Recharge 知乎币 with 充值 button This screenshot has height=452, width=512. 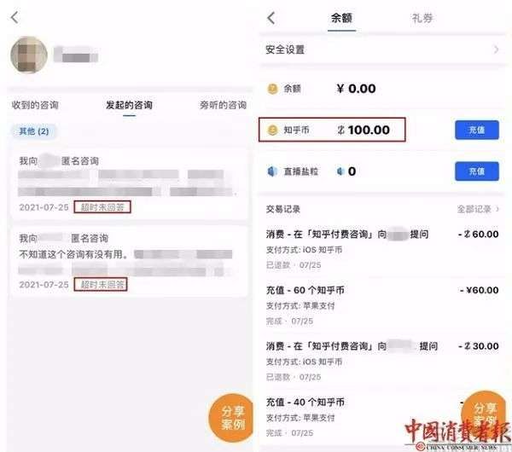click(x=477, y=130)
